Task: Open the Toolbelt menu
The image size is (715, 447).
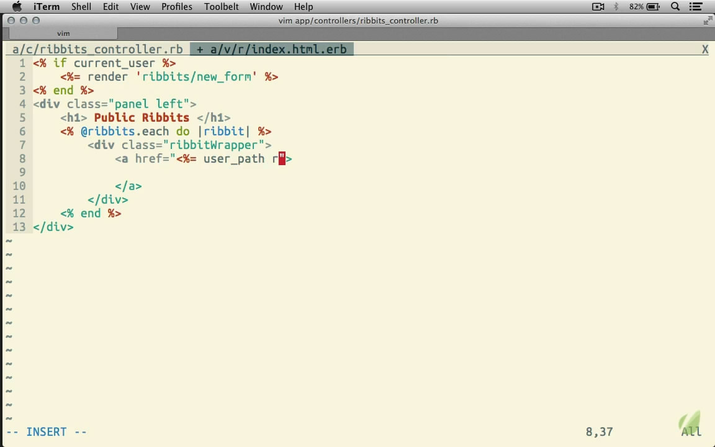Action: [x=221, y=7]
